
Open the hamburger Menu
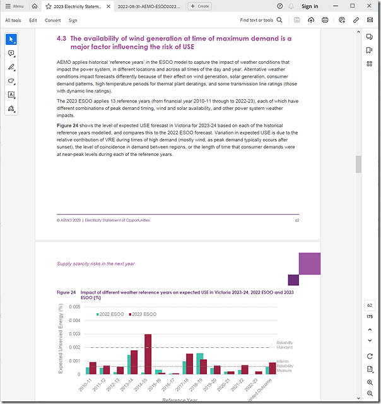(x=14, y=6)
